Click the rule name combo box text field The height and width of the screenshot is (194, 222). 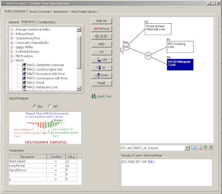[152, 148]
